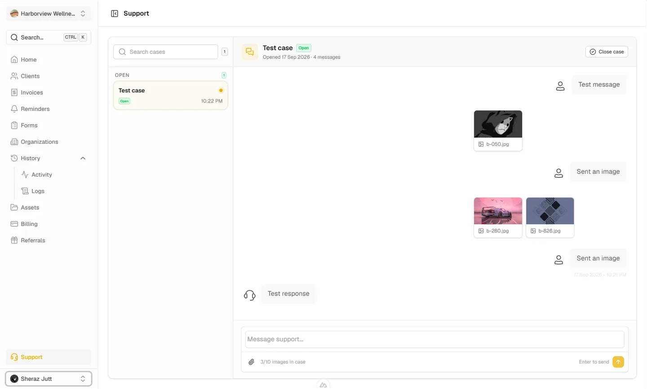Go to the Home page label
The image size is (647, 389).
29,60
